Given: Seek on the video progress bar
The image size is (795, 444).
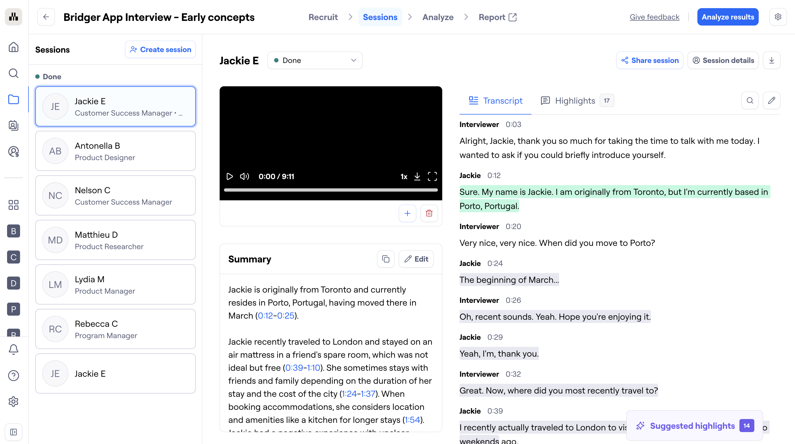Looking at the screenshot, I should click(x=331, y=190).
